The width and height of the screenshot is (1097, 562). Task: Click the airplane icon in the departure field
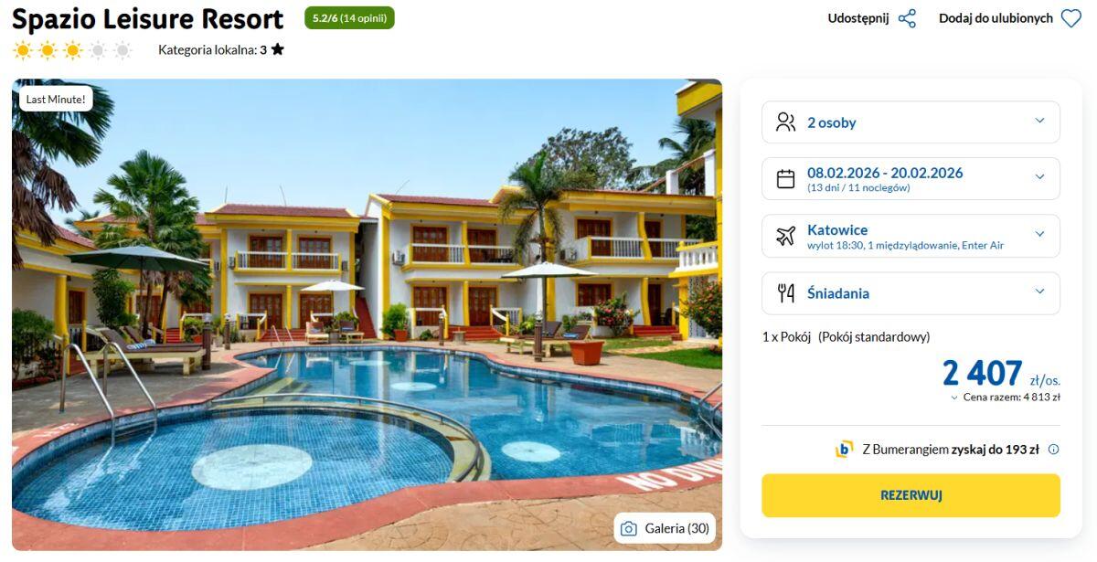(x=785, y=236)
